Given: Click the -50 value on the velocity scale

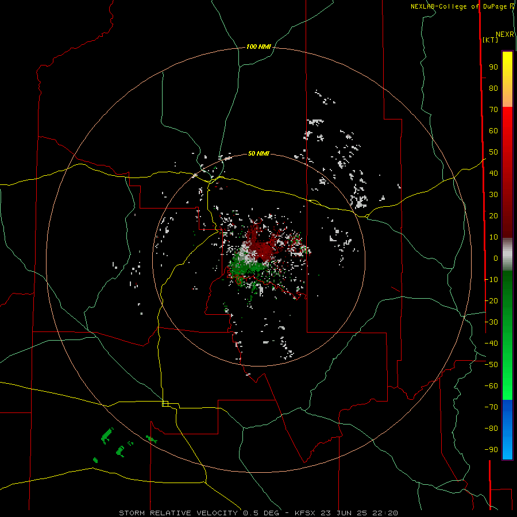Looking at the screenshot, I should (491, 365).
